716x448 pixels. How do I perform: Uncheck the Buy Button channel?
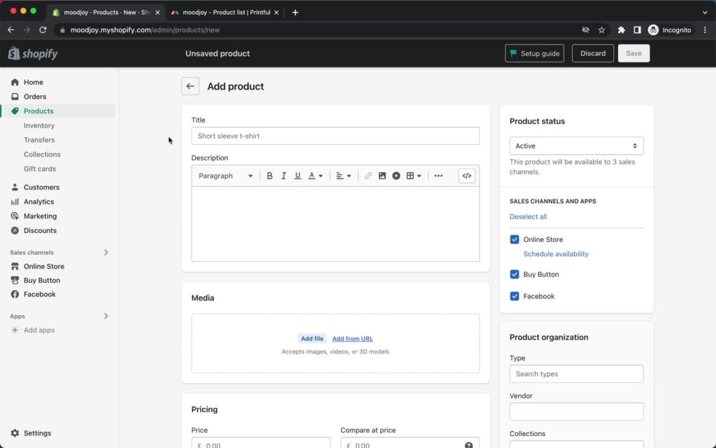(x=515, y=274)
